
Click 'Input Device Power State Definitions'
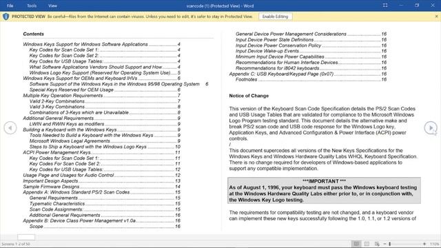click(311, 40)
